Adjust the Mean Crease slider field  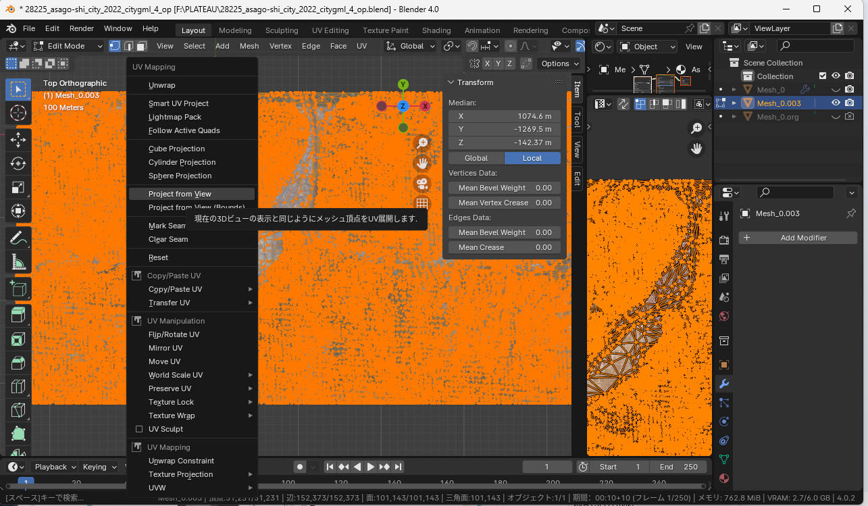(504, 247)
